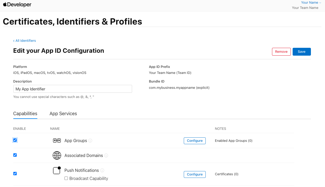Go back via All Identifiers link

coord(25,41)
